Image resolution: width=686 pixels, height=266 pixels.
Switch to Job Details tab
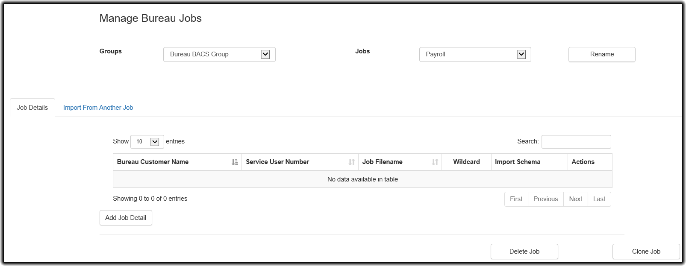point(32,108)
